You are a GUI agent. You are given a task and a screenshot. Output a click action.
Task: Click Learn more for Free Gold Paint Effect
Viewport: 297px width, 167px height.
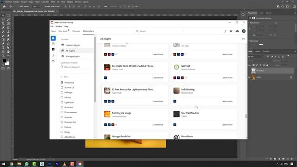pyautogui.click(x=158, y=77)
